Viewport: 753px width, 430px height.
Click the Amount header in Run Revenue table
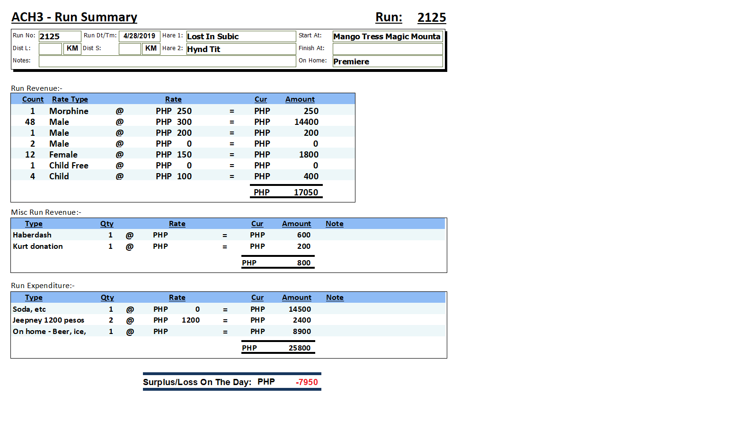click(x=300, y=99)
